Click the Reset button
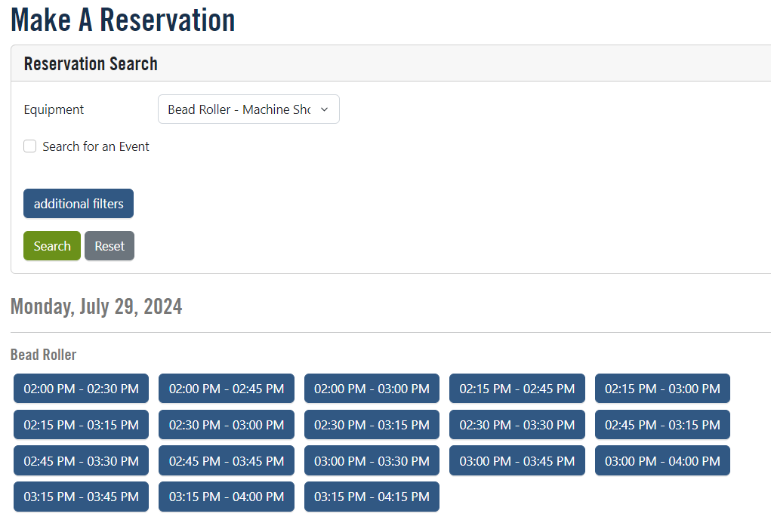Image resolution: width=771 pixels, height=526 pixels. [109, 246]
